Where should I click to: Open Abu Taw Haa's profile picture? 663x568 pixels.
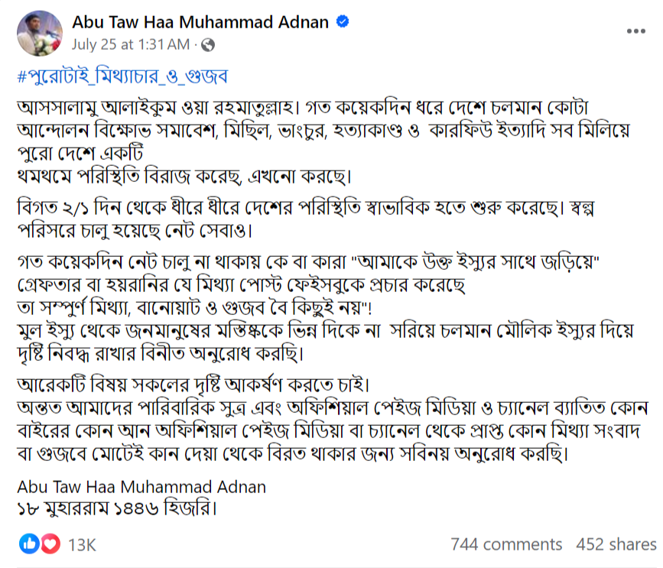pyautogui.click(x=40, y=34)
